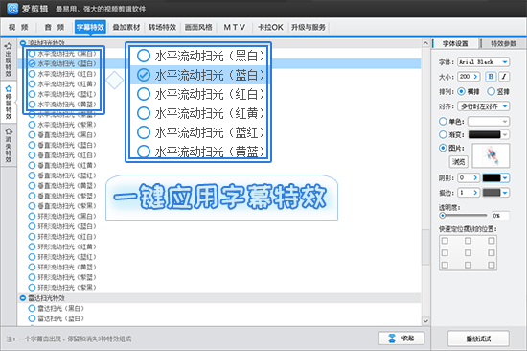The height and width of the screenshot is (351, 527).
Task: Open the 转场特效 tab
Action: [x=162, y=27]
